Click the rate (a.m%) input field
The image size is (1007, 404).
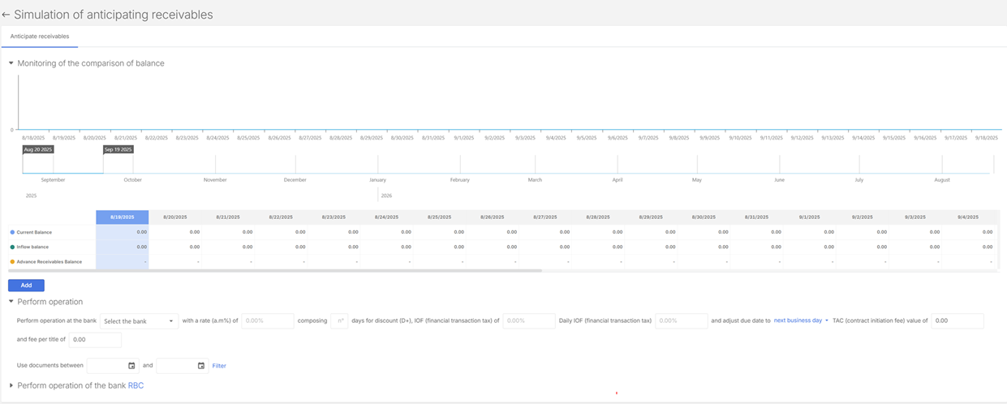coord(267,321)
